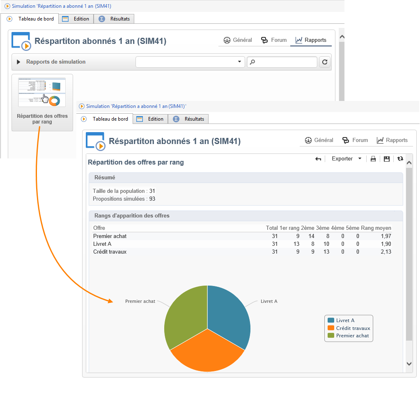Open the Forum view in the back window
420x396 pixels.
tap(274, 40)
